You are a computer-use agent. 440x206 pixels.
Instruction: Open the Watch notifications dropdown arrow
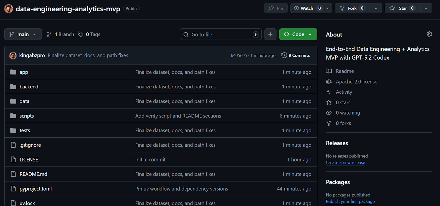(x=327, y=8)
